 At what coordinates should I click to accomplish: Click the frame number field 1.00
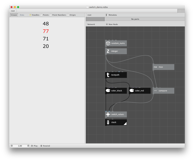click(x=20, y=146)
